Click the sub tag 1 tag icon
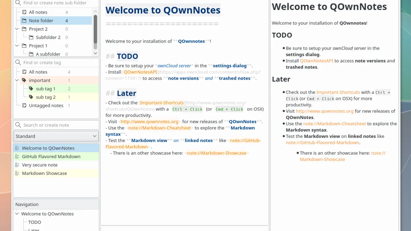Screen dimensions: 411x231 (31, 89)
